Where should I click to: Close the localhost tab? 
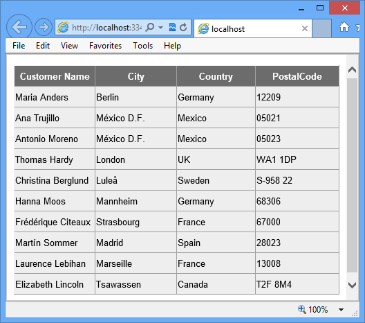(305, 28)
